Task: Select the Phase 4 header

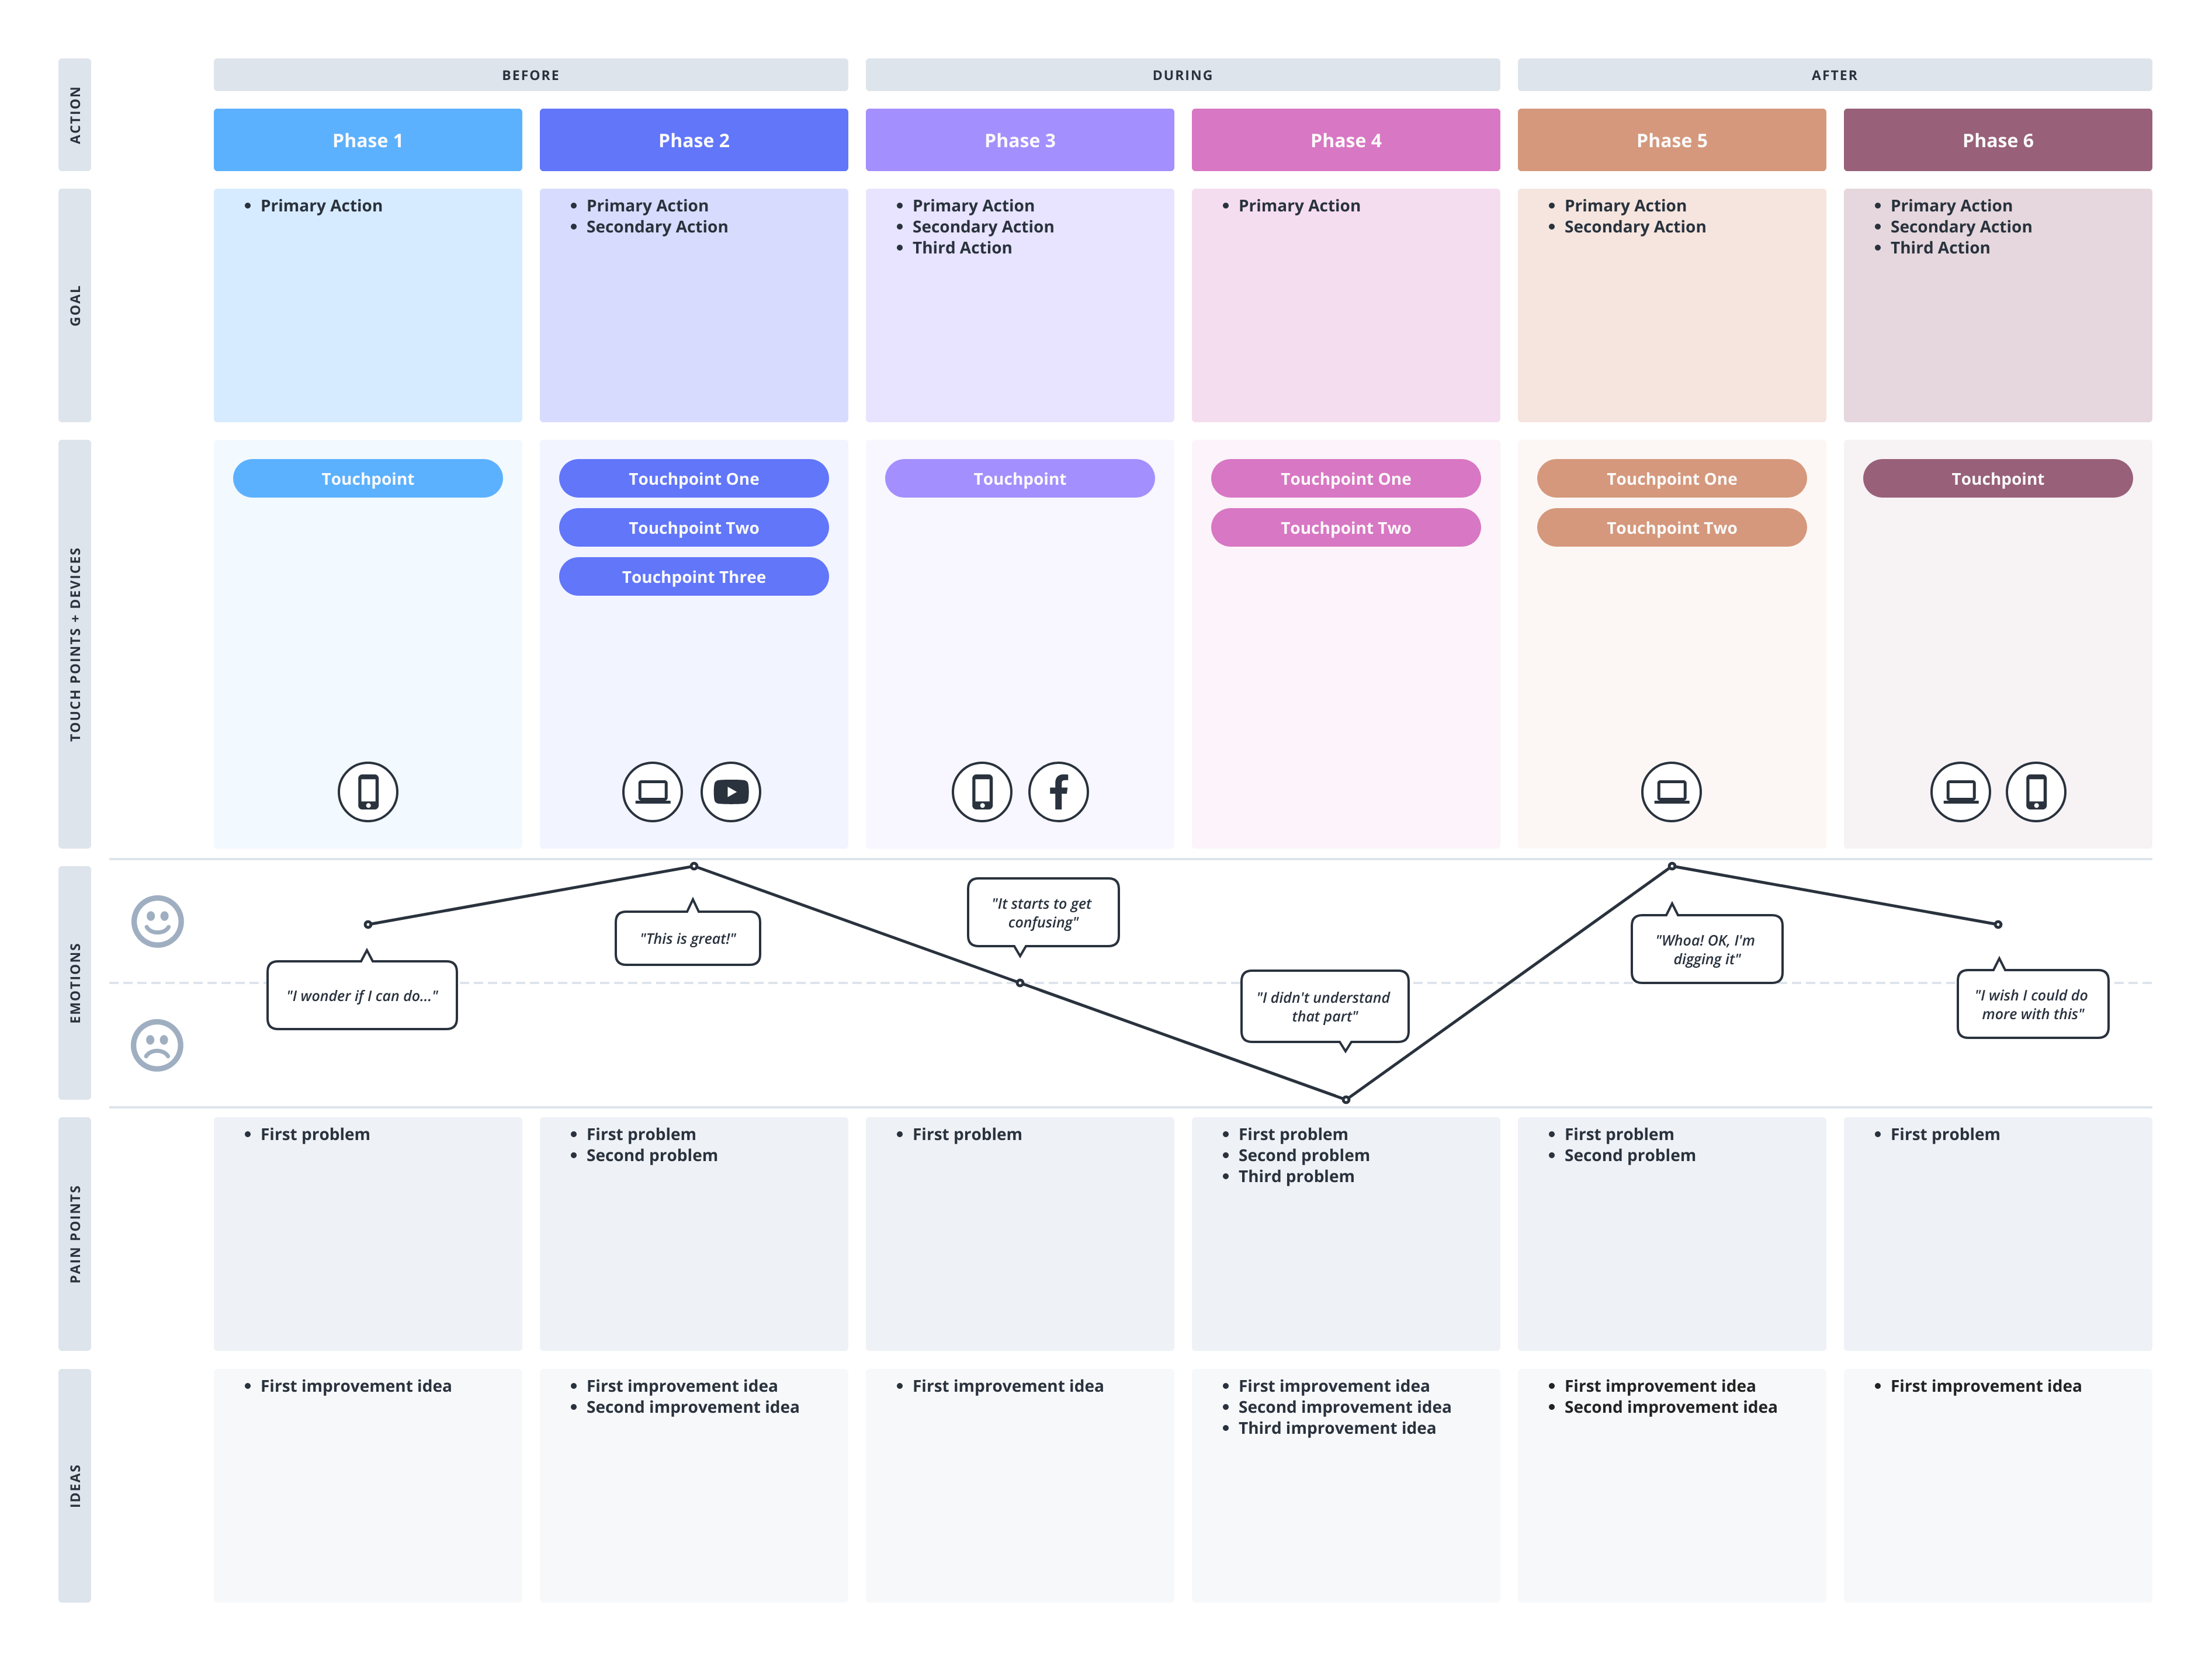Action: (x=1346, y=140)
